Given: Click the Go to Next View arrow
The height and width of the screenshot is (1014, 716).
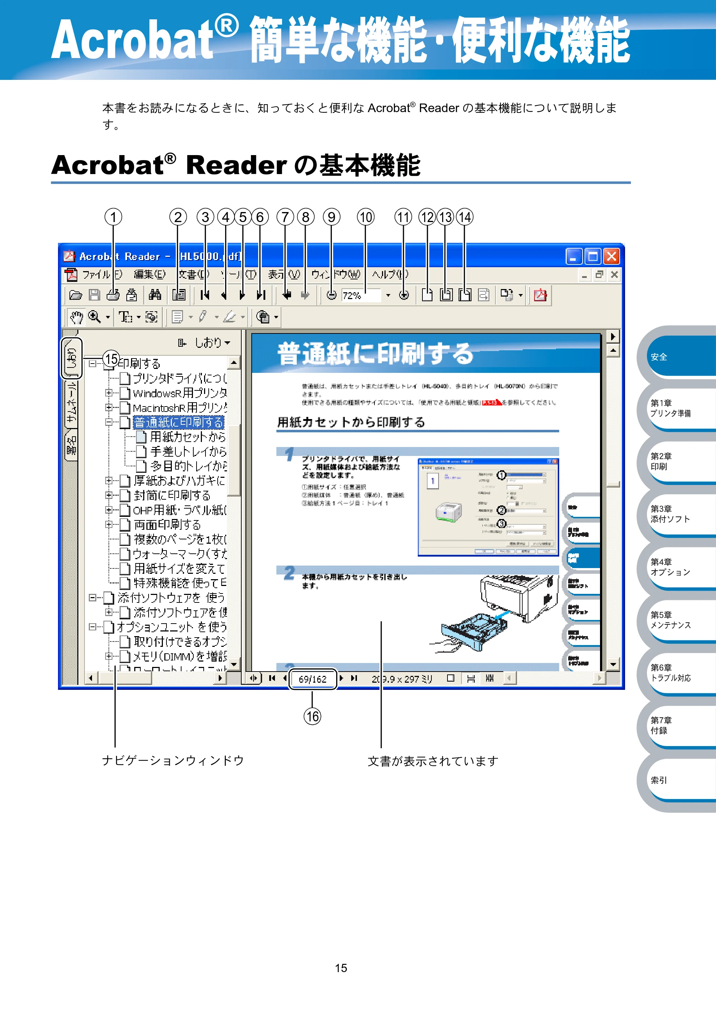Looking at the screenshot, I should point(305,295).
